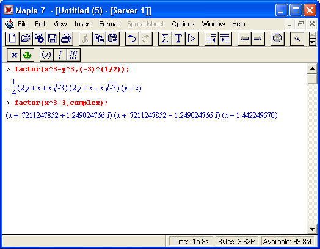This screenshot has width=320, height=249.
Task: Outdent the section with the left-arrow lines icon
Action: (x=211, y=38)
